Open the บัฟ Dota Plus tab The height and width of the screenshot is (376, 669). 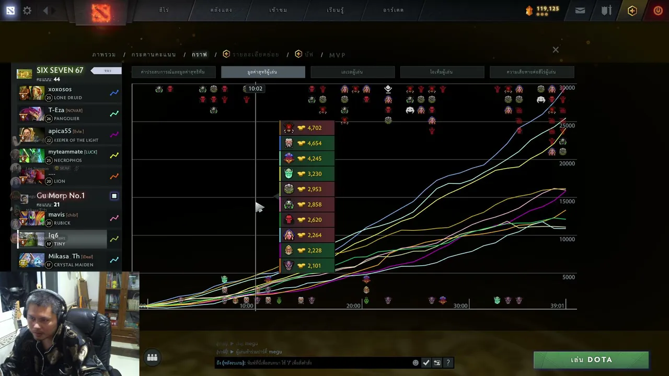[x=304, y=54]
